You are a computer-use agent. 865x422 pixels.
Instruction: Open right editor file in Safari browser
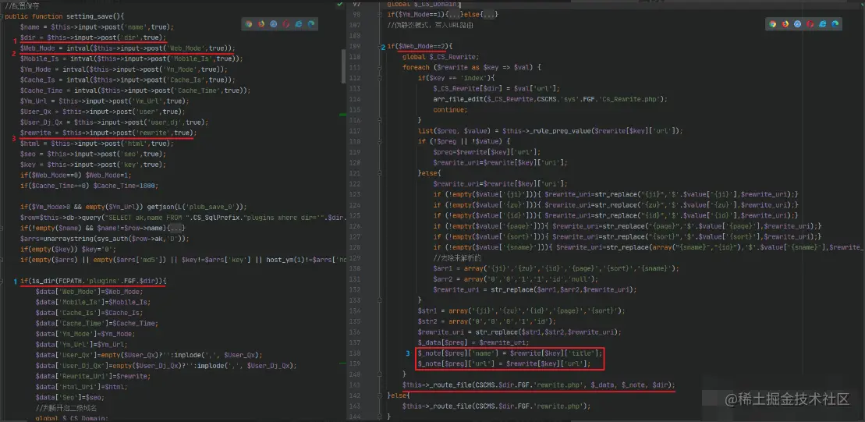[x=798, y=24]
